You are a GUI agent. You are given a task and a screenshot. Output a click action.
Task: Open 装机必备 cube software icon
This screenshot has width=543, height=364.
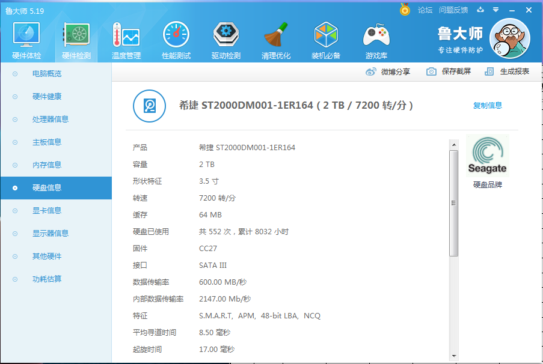[325, 35]
